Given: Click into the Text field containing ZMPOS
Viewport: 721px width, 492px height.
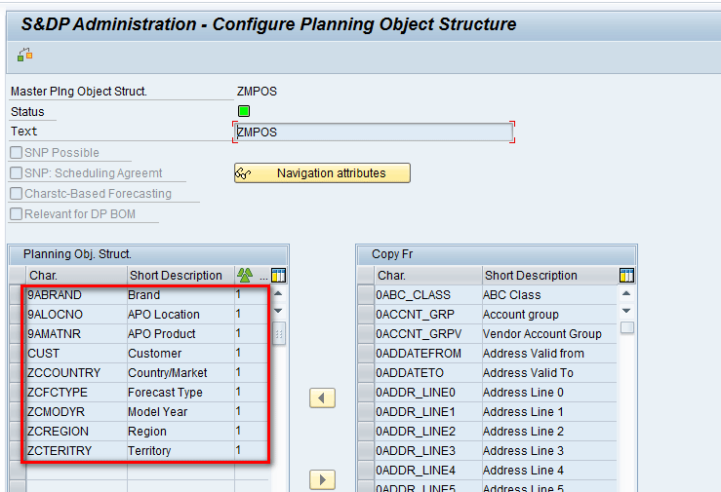Looking at the screenshot, I should [373, 132].
